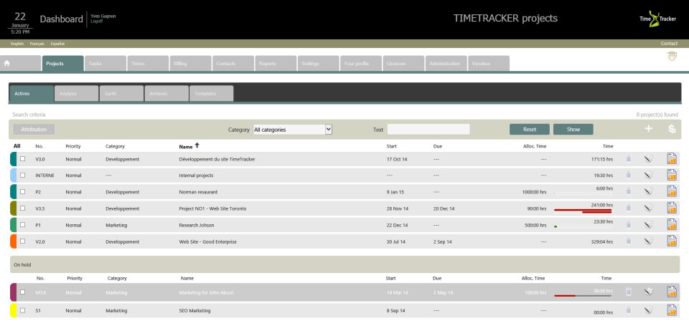Edit the SEO Marketing project
The image size is (689, 326).
tap(648, 310)
